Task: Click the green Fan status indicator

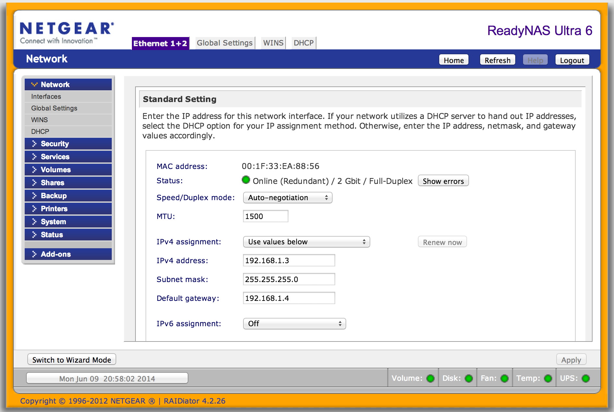Action: click(504, 379)
